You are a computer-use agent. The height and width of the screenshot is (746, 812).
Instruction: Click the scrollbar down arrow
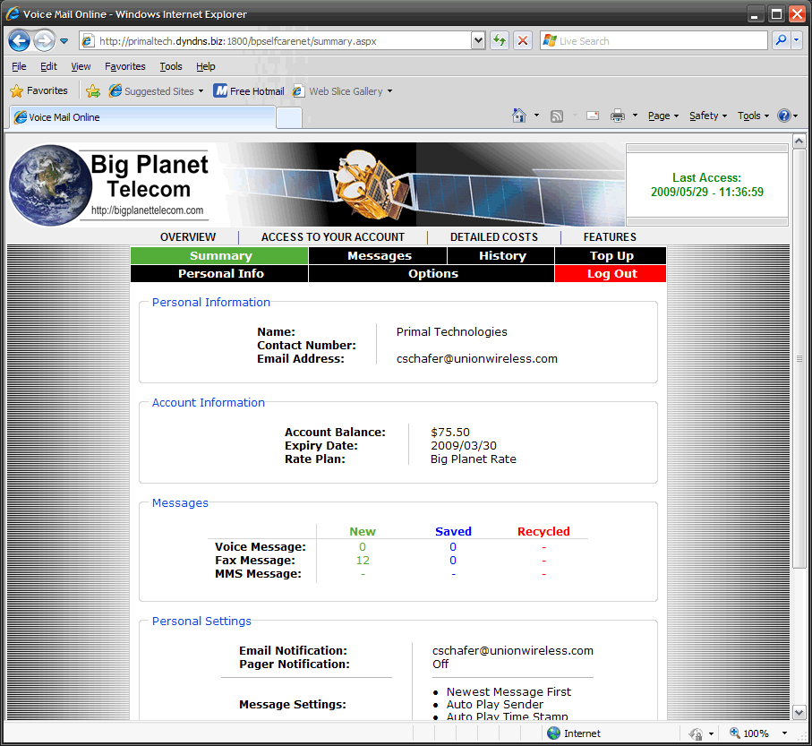[799, 712]
